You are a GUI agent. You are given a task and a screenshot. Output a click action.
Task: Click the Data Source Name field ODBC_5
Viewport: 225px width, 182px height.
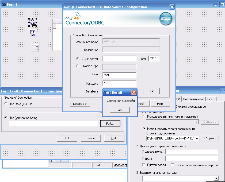pos(131,41)
